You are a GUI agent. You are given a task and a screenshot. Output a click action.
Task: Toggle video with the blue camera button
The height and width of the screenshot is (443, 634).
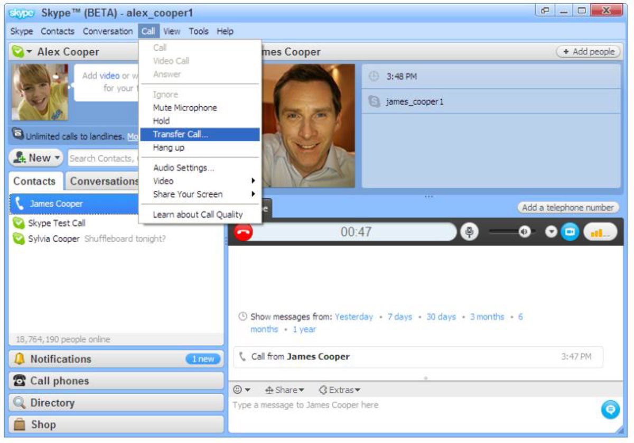click(570, 232)
